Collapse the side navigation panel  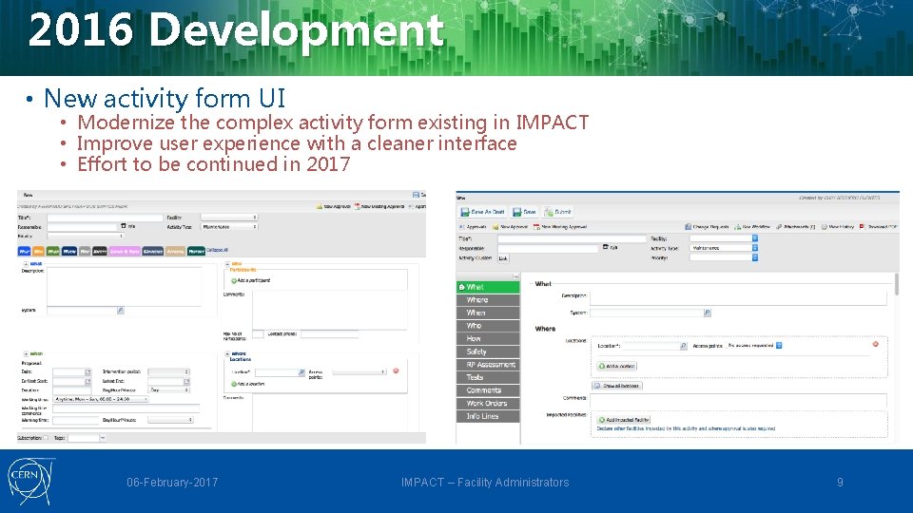515,276
